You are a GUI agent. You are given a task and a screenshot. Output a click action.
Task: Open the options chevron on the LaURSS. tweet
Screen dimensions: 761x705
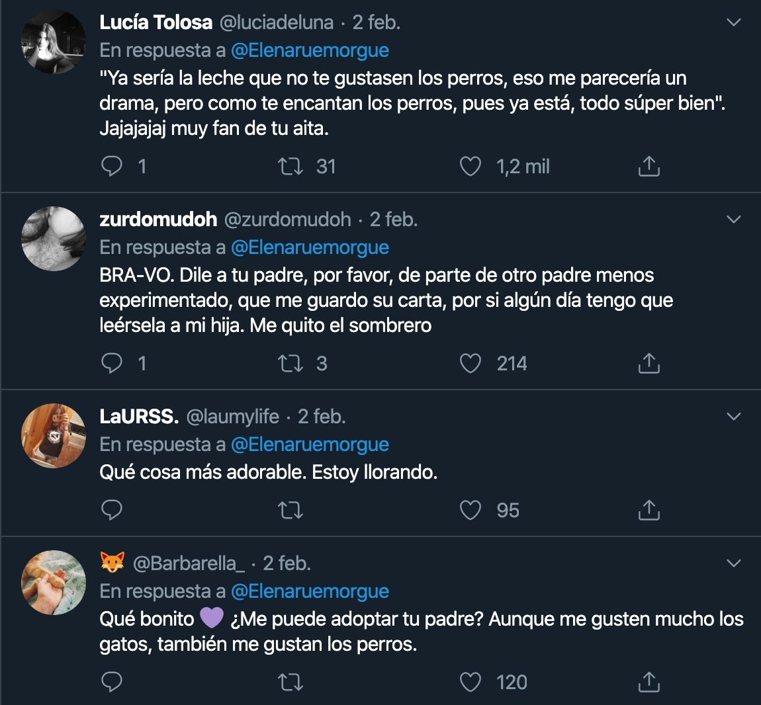point(733,416)
